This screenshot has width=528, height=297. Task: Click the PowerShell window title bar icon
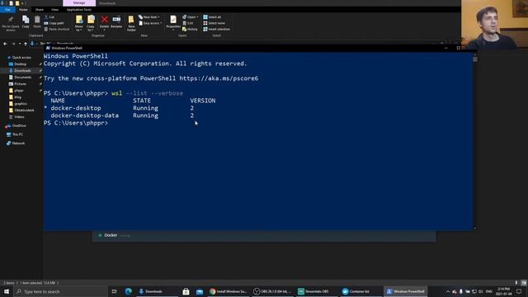point(48,48)
